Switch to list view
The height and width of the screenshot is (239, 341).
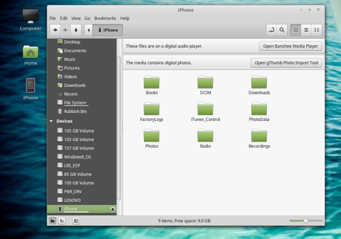[306, 30]
